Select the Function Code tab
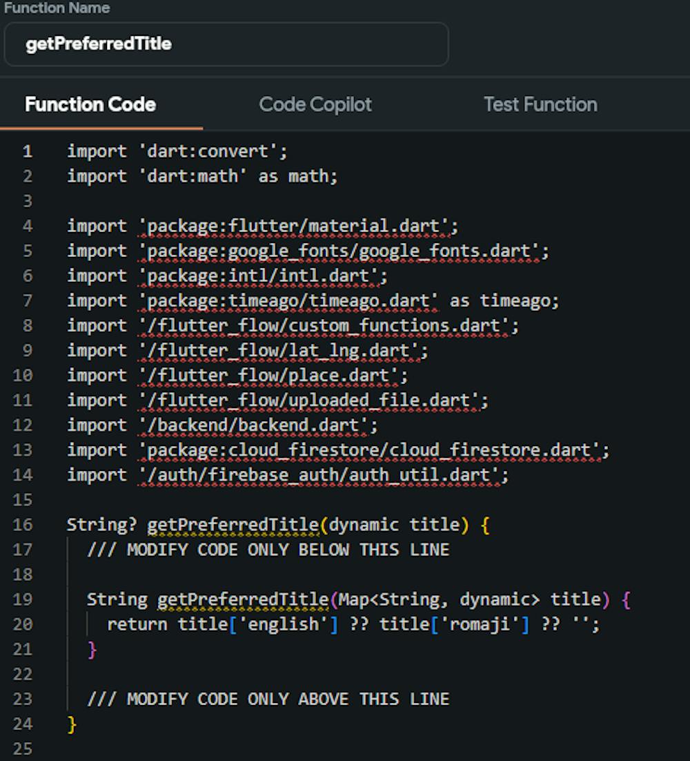Viewport: 690px width, 761px height. [x=90, y=104]
